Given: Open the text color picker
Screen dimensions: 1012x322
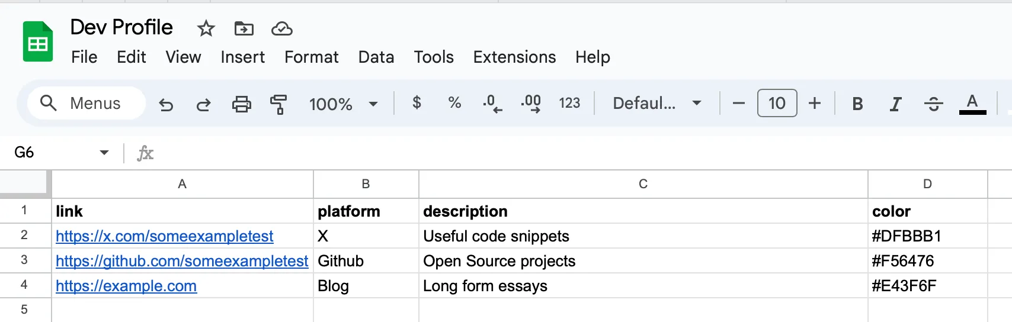Looking at the screenshot, I should coord(972,104).
